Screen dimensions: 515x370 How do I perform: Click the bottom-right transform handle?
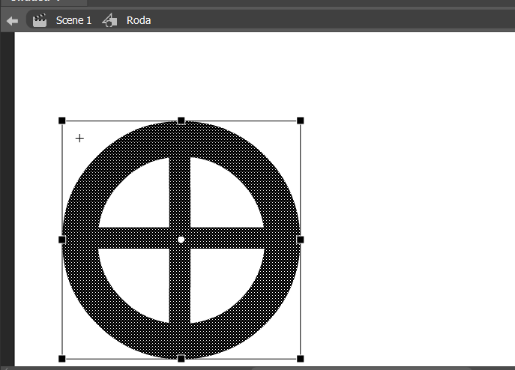click(300, 359)
